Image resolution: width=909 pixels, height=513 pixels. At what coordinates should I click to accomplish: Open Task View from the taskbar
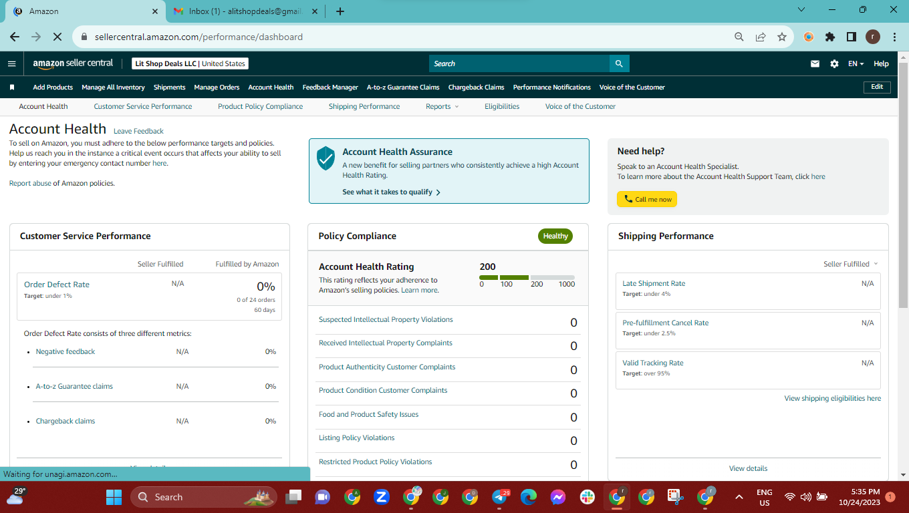[x=293, y=497]
